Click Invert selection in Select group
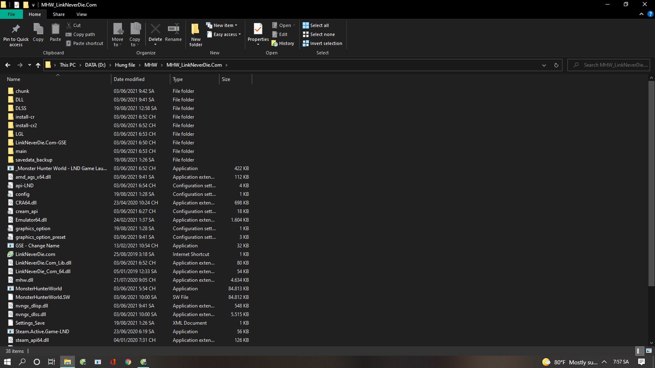This screenshot has height=368, width=655. 322,43
